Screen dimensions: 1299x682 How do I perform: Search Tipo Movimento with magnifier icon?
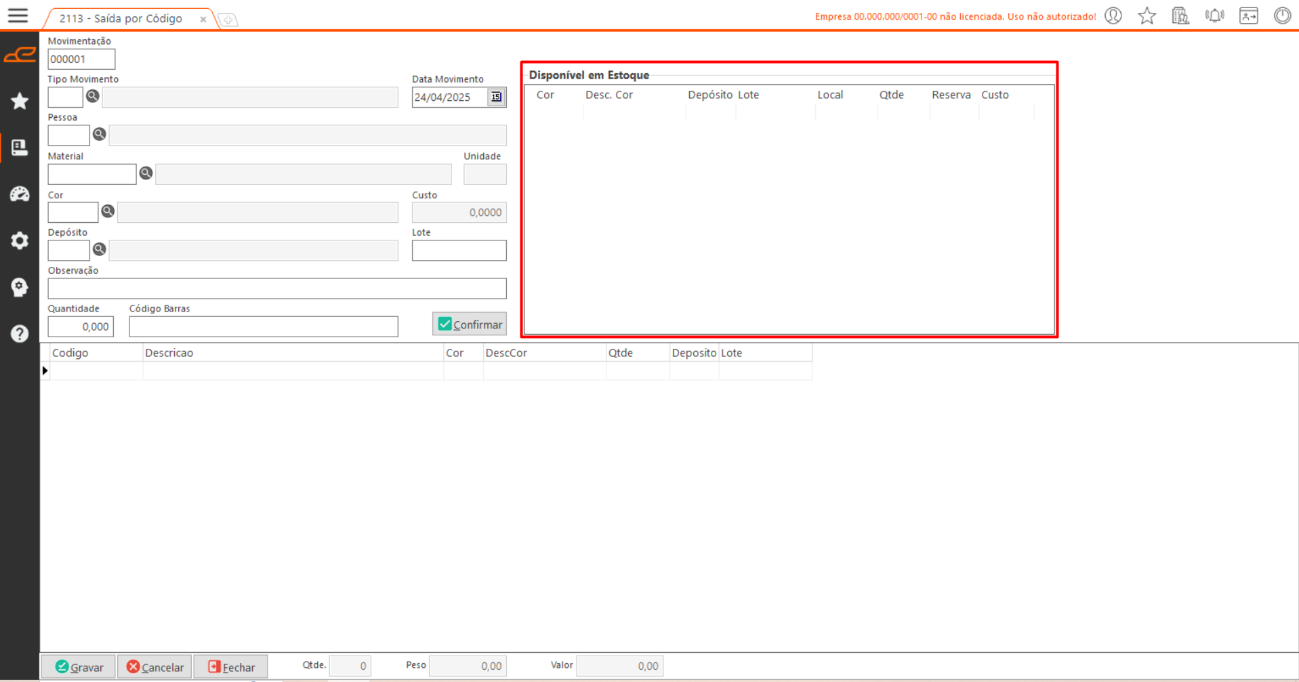pos(93,96)
